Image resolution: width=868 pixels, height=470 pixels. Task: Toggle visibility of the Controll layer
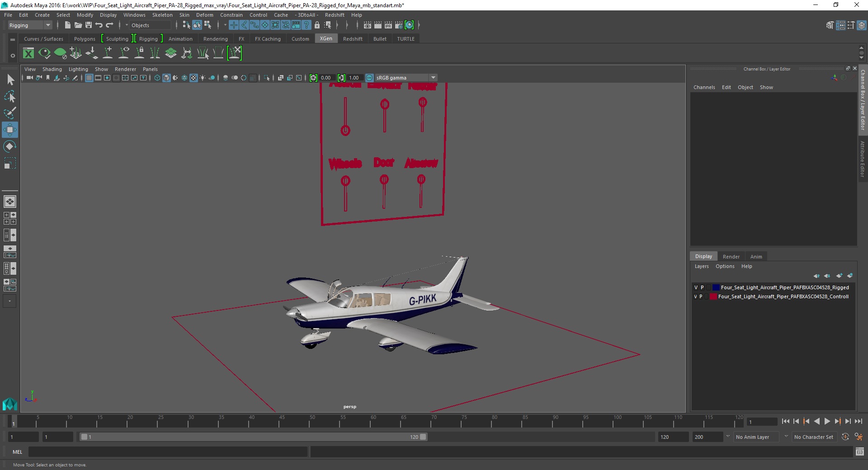tap(695, 296)
